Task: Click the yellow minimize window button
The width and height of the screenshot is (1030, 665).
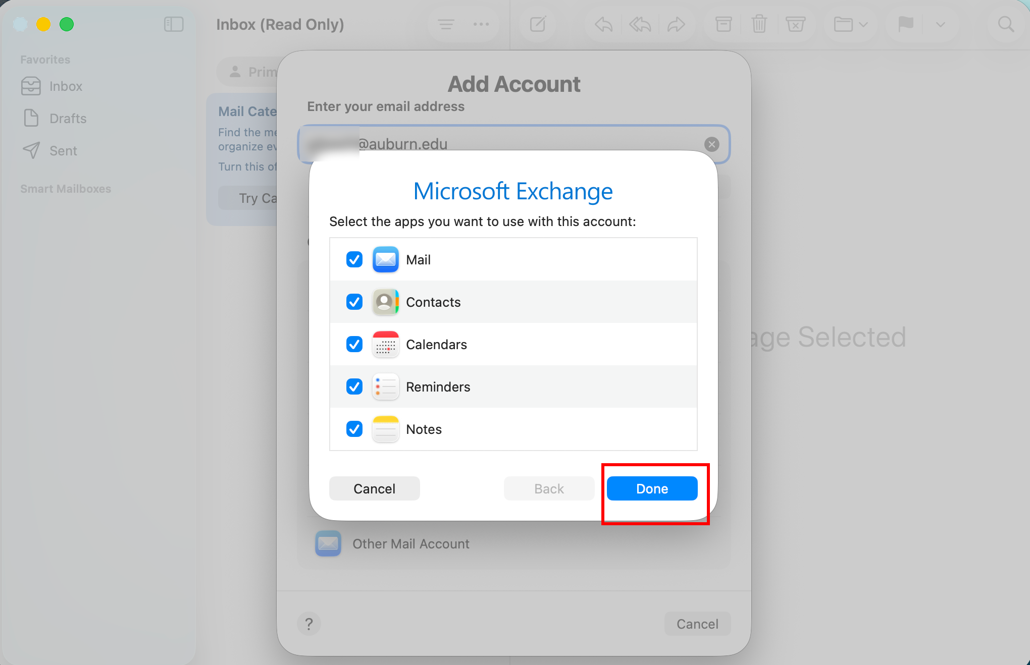Action: [43, 24]
